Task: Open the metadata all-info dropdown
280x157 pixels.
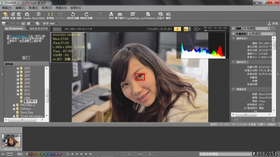Action: tap(262, 34)
